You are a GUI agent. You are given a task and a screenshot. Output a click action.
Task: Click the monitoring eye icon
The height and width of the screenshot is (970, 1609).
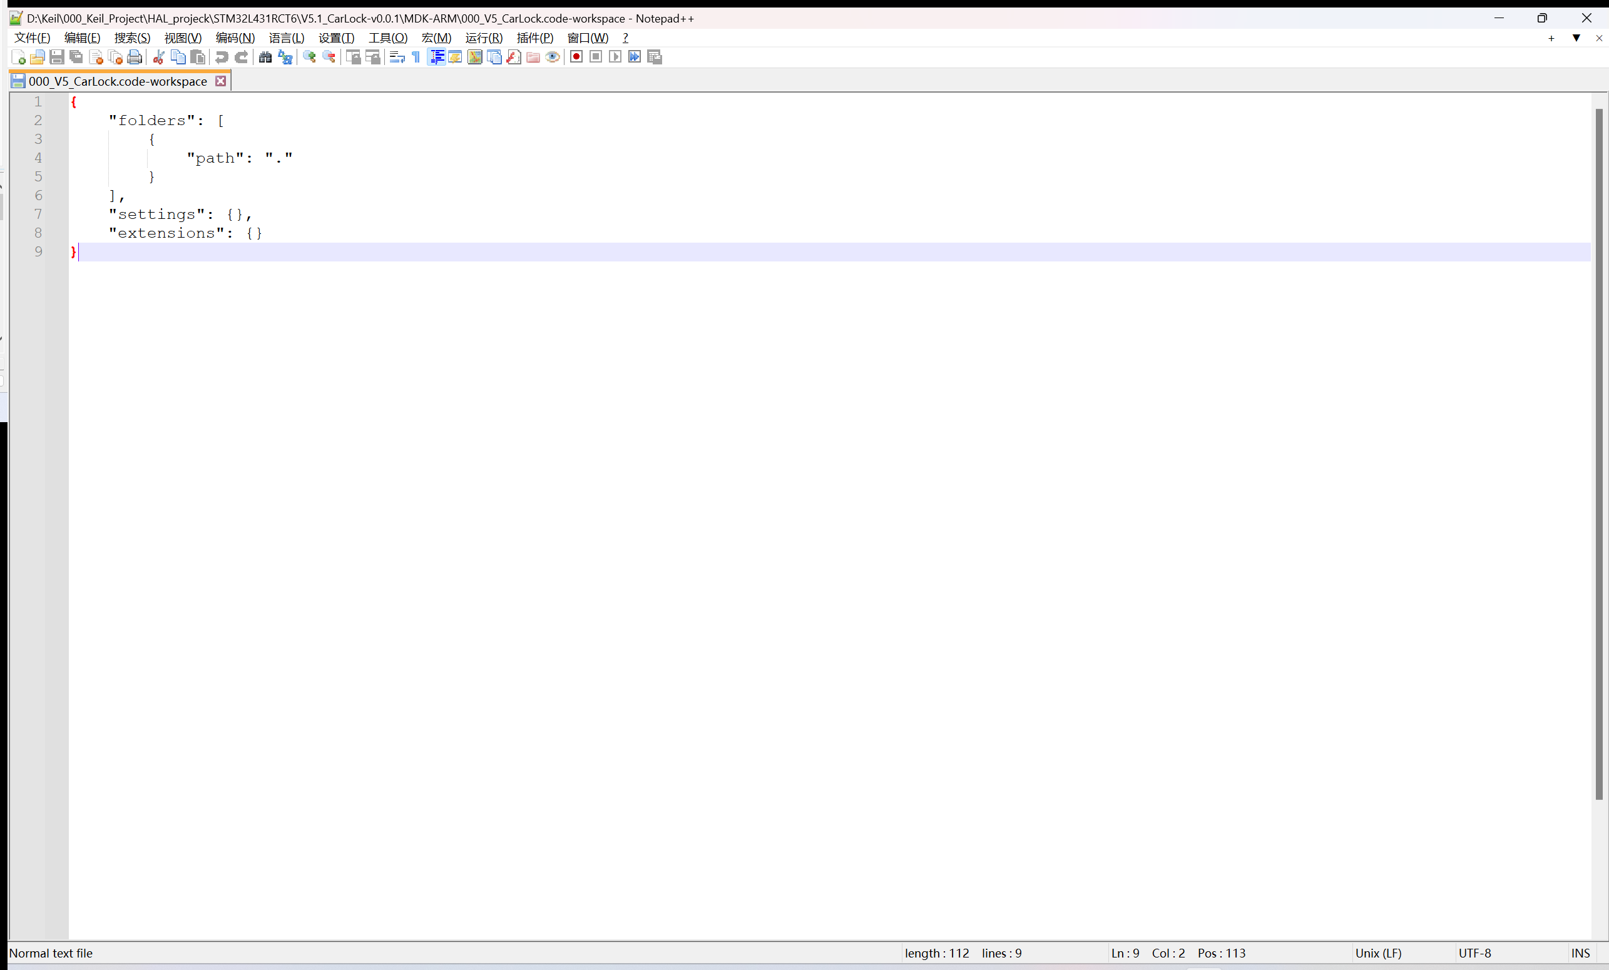tap(553, 58)
